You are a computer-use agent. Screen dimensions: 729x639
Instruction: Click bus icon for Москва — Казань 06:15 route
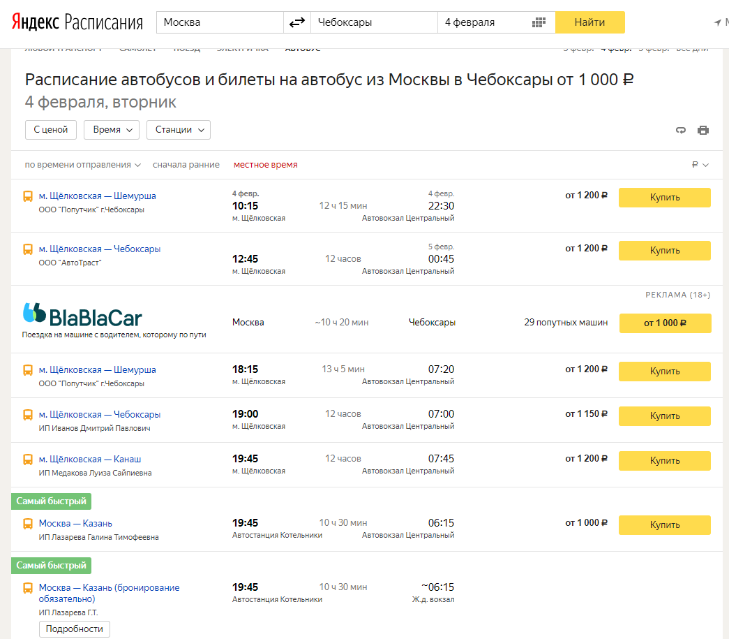pos(28,524)
